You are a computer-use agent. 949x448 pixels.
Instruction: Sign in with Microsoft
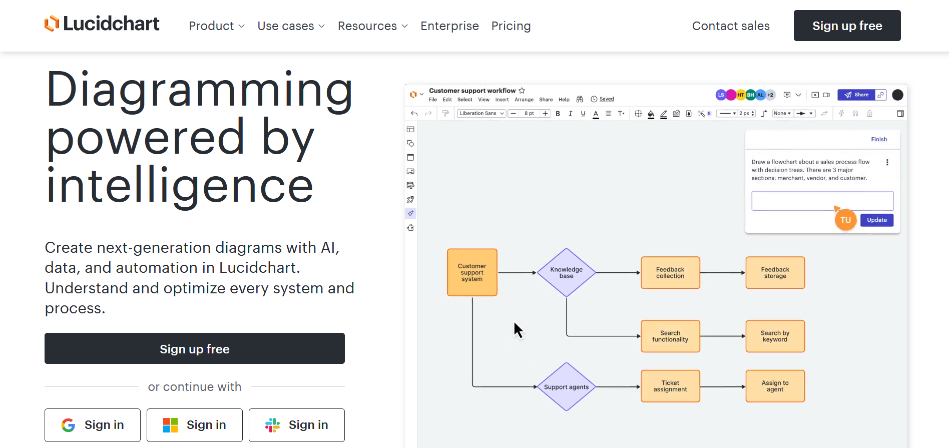pos(195,425)
